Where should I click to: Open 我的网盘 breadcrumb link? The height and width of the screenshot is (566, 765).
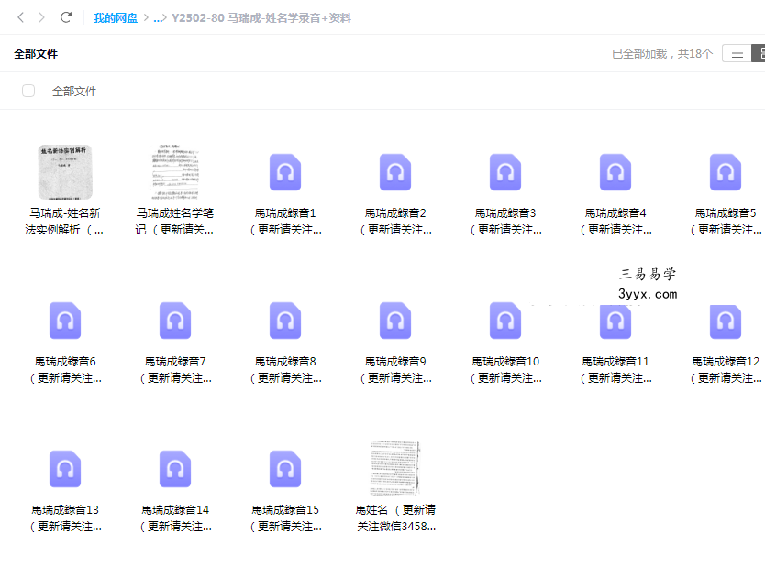point(116,18)
